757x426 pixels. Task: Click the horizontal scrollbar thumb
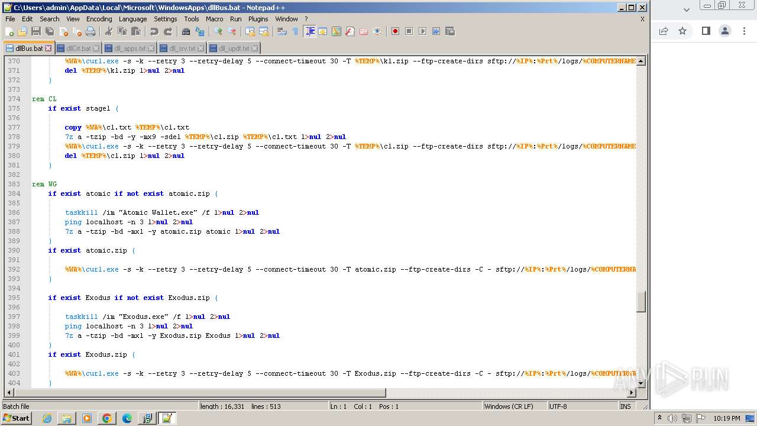click(199, 392)
